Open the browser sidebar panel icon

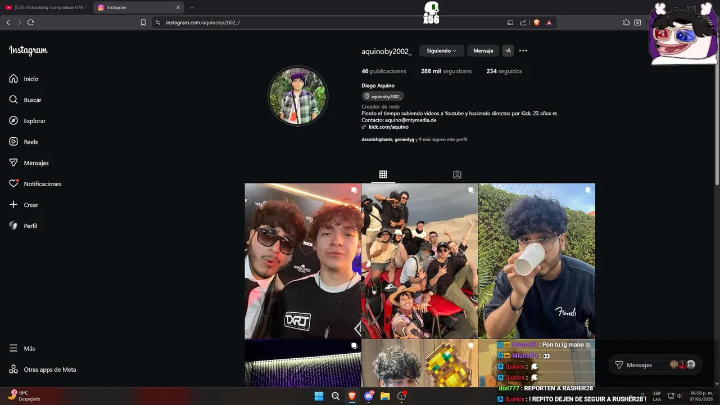point(637,22)
